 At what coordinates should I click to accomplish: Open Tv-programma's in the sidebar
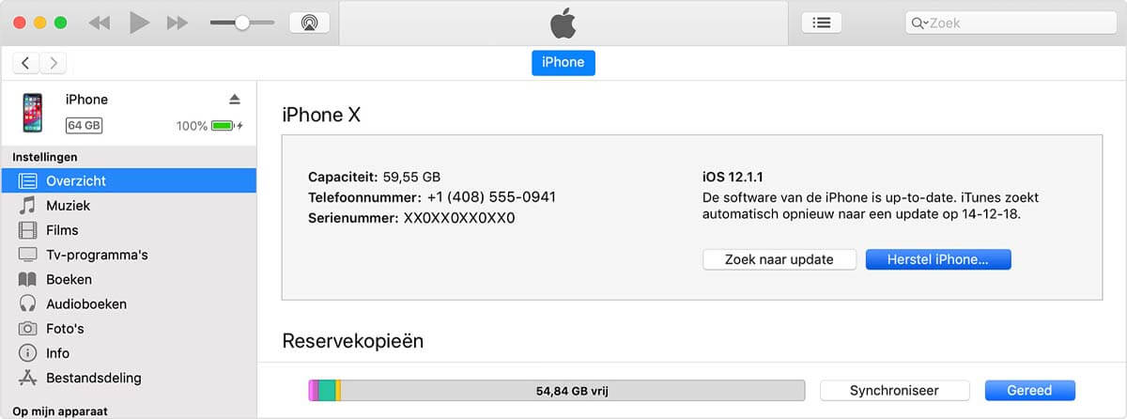tap(128, 255)
